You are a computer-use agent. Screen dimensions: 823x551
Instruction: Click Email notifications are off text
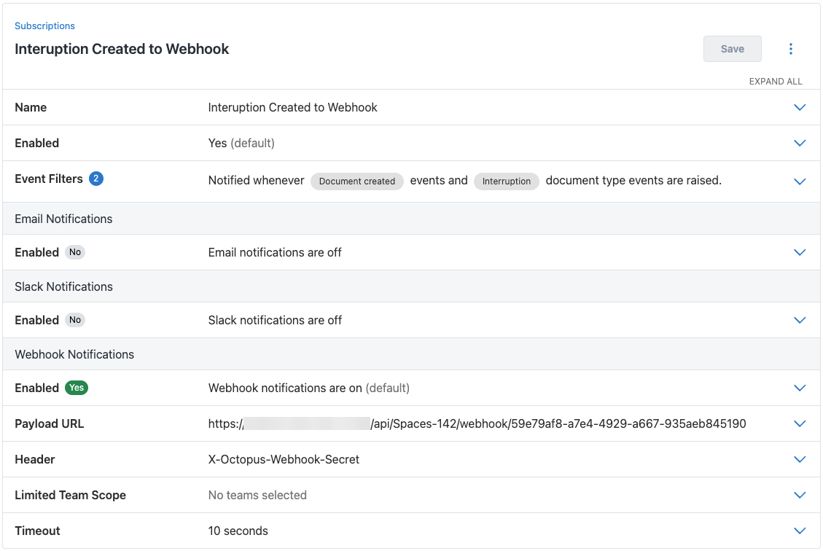tap(275, 252)
